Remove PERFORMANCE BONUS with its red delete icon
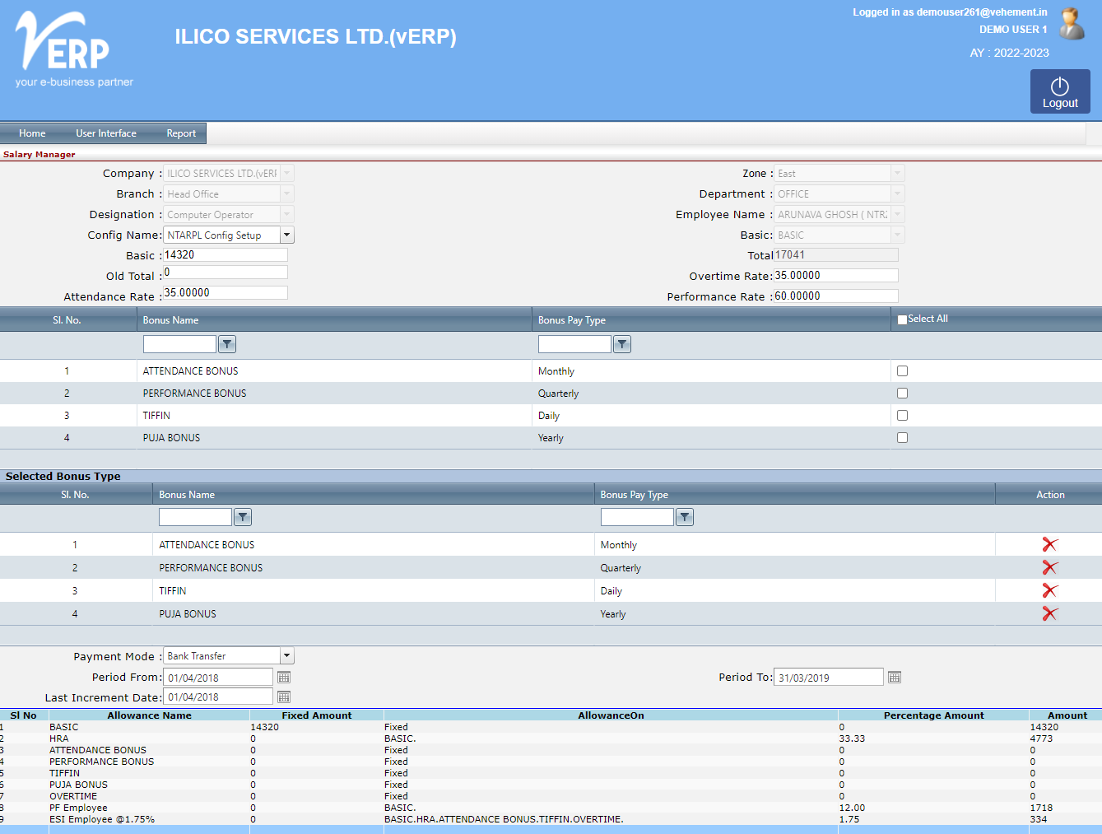 pos(1050,567)
